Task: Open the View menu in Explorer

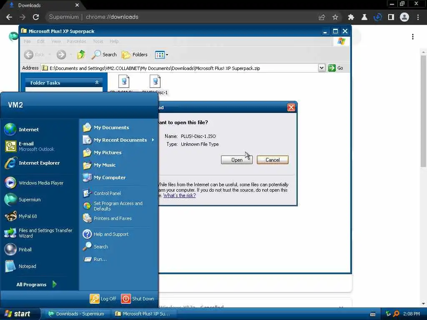Action: click(56, 41)
